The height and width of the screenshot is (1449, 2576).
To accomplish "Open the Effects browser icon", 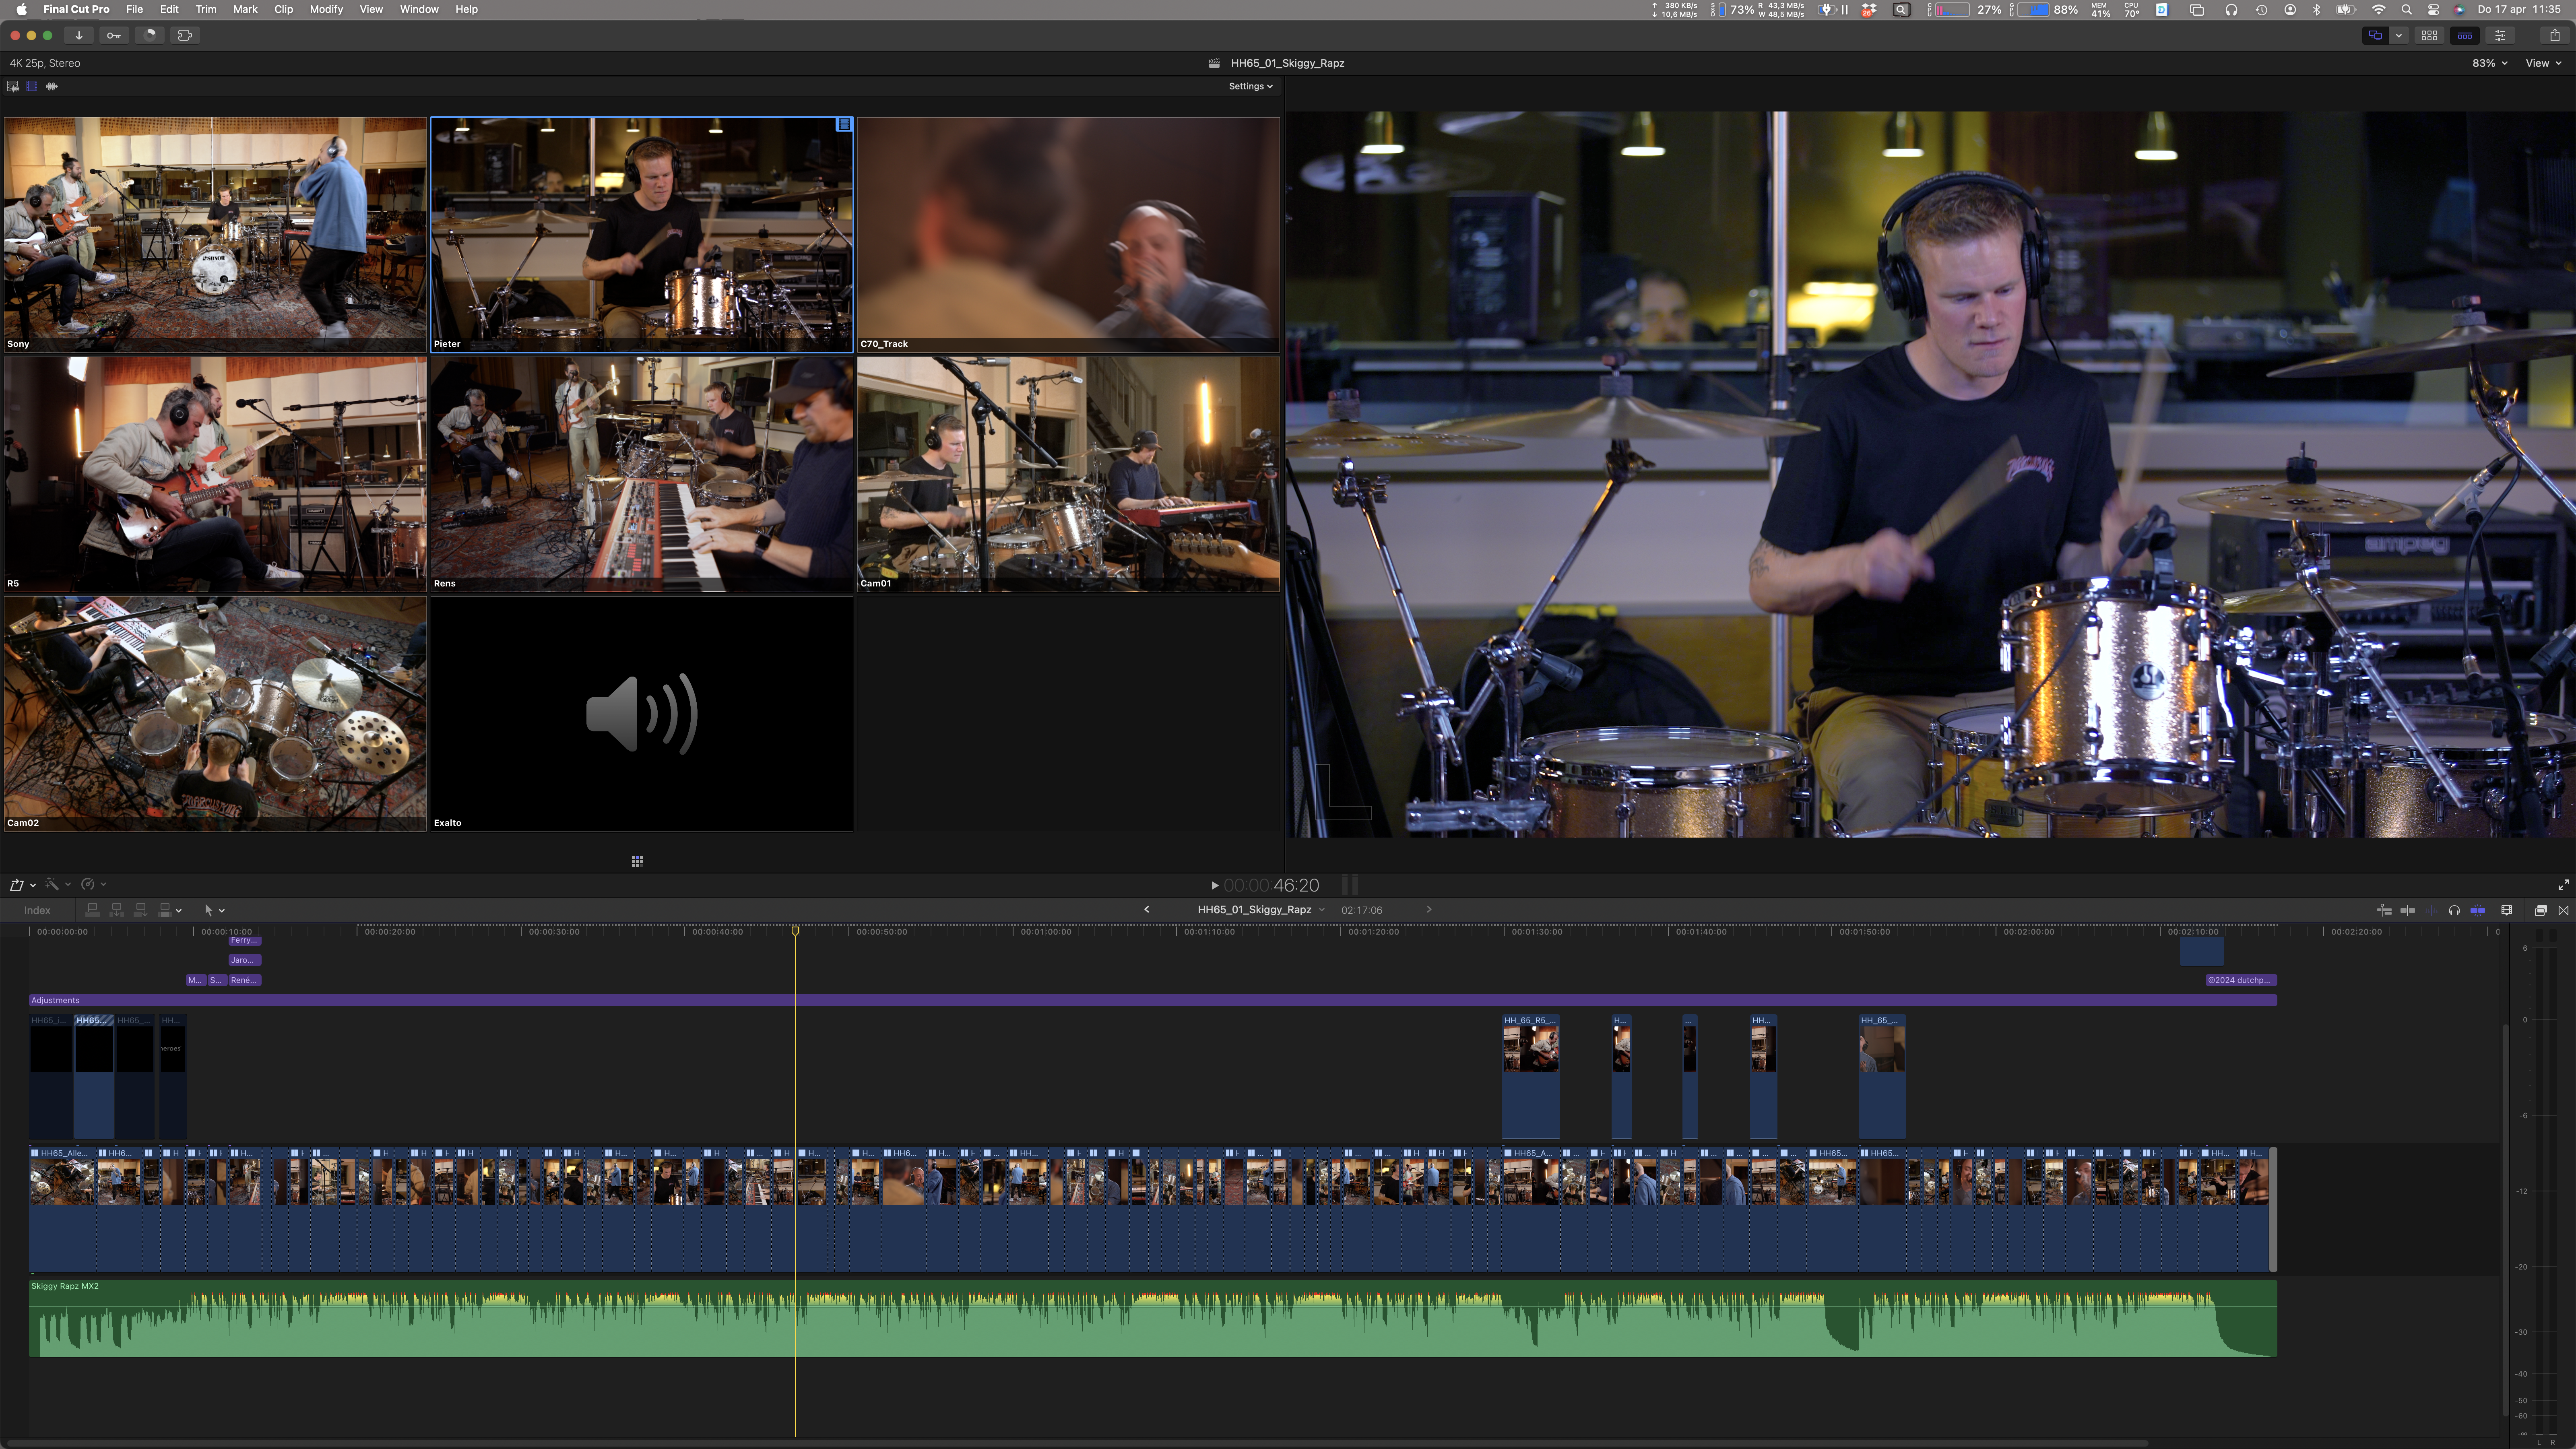I will [2540, 910].
